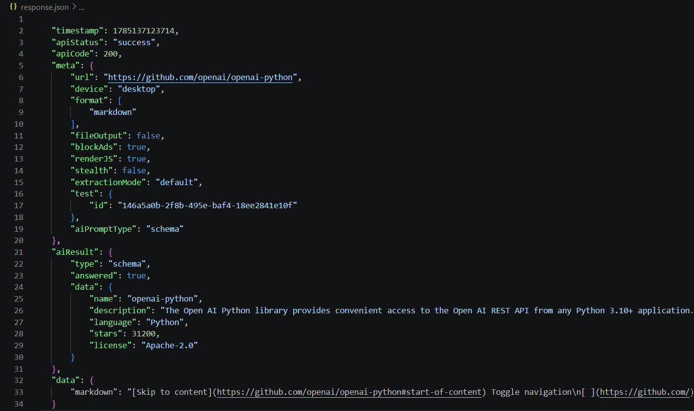The image size is (694, 411).
Task: Open the start-of-content link on line 33
Action: point(349,392)
